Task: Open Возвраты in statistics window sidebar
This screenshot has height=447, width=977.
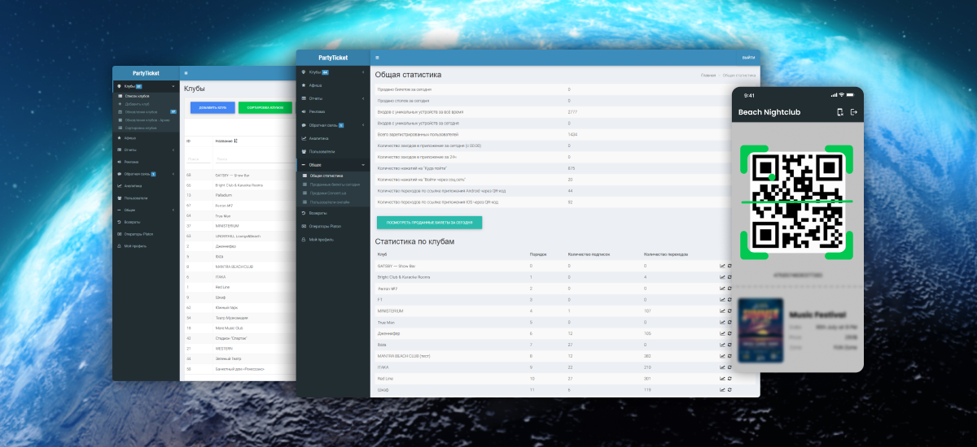Action: [332, 212]
